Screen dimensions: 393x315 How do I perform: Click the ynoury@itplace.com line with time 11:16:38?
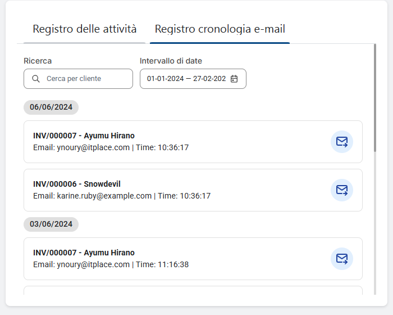point(111,264)
